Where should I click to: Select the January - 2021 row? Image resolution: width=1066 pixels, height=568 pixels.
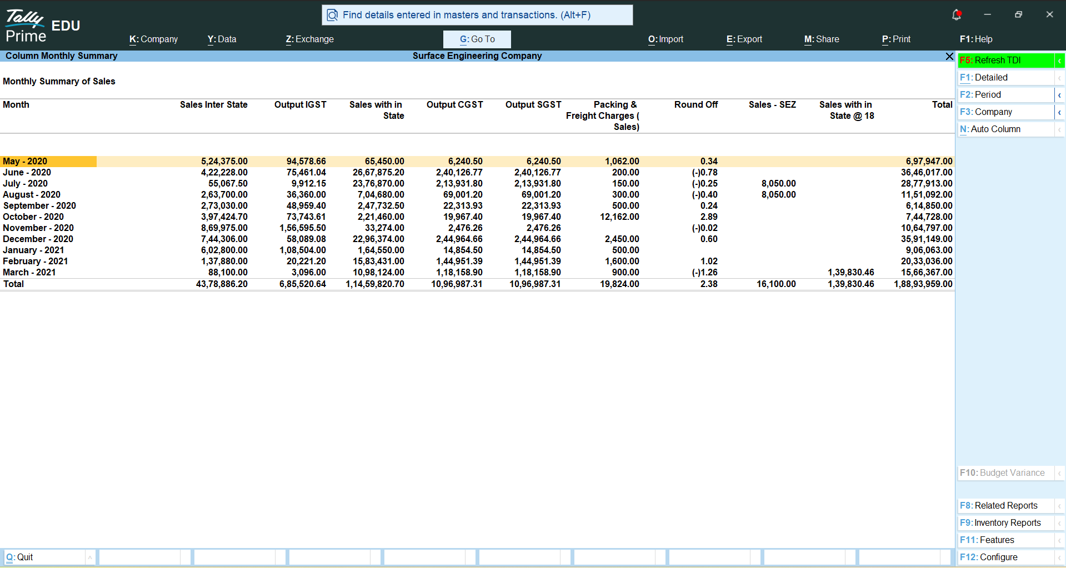tap(477, 250)
